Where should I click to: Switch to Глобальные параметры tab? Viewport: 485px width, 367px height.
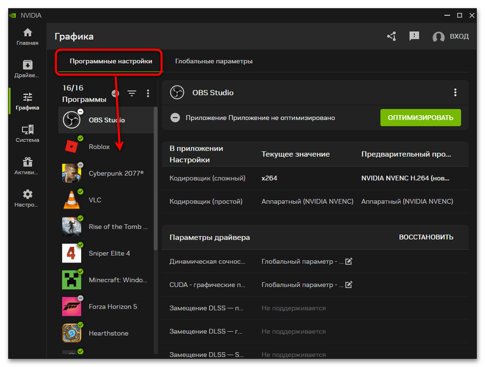tap(213, 61)
